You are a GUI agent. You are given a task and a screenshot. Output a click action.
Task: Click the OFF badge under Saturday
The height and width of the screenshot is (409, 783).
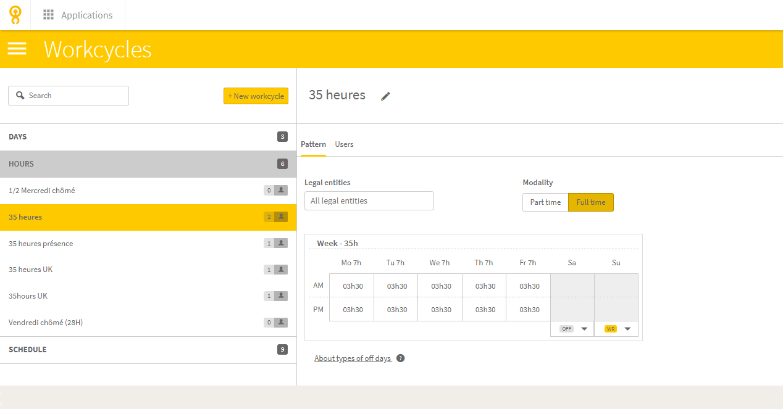point(566,329)
